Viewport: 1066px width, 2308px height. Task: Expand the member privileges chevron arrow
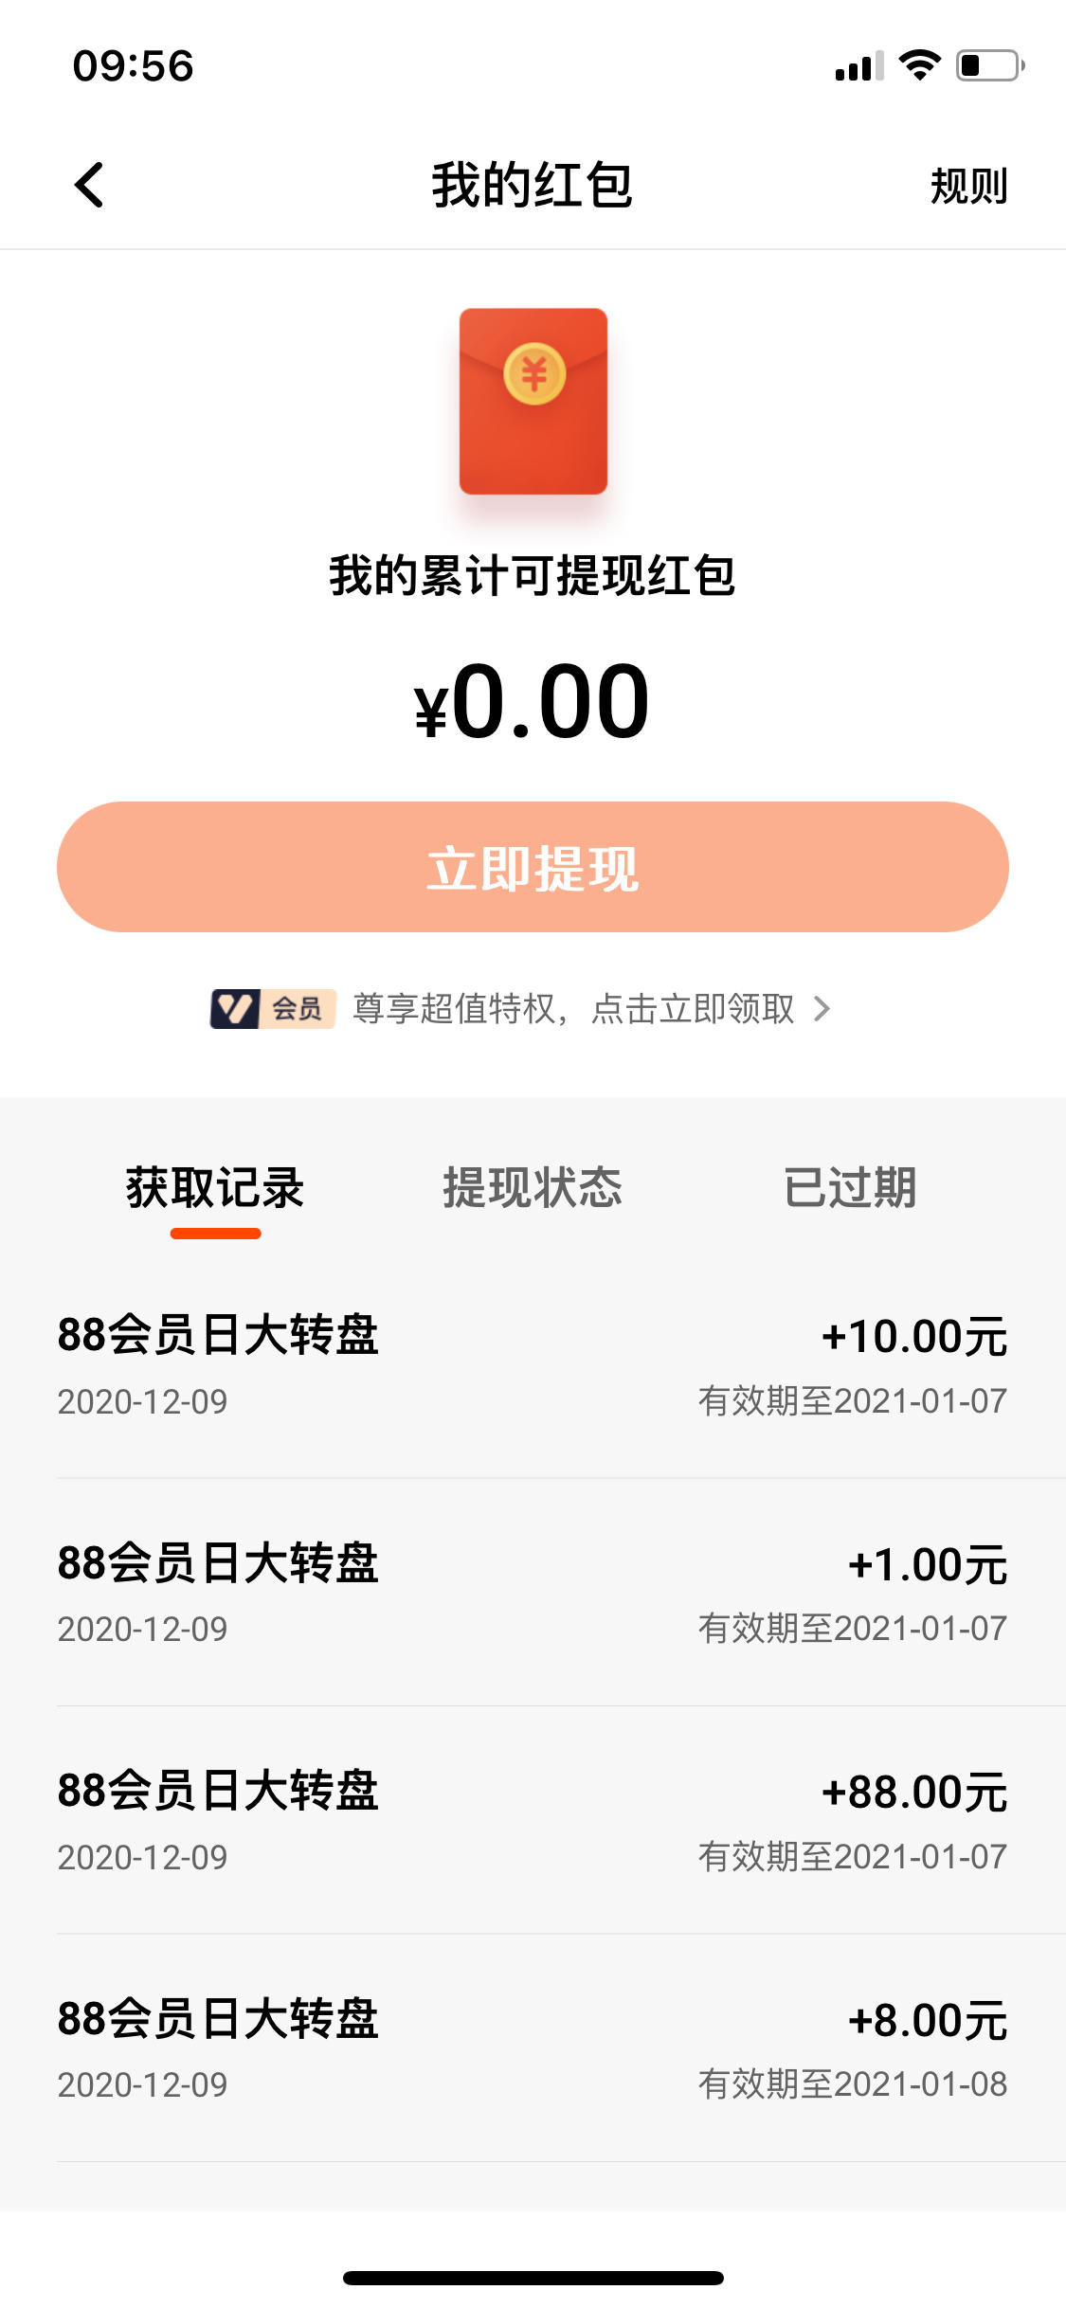tap(822, 1009)
